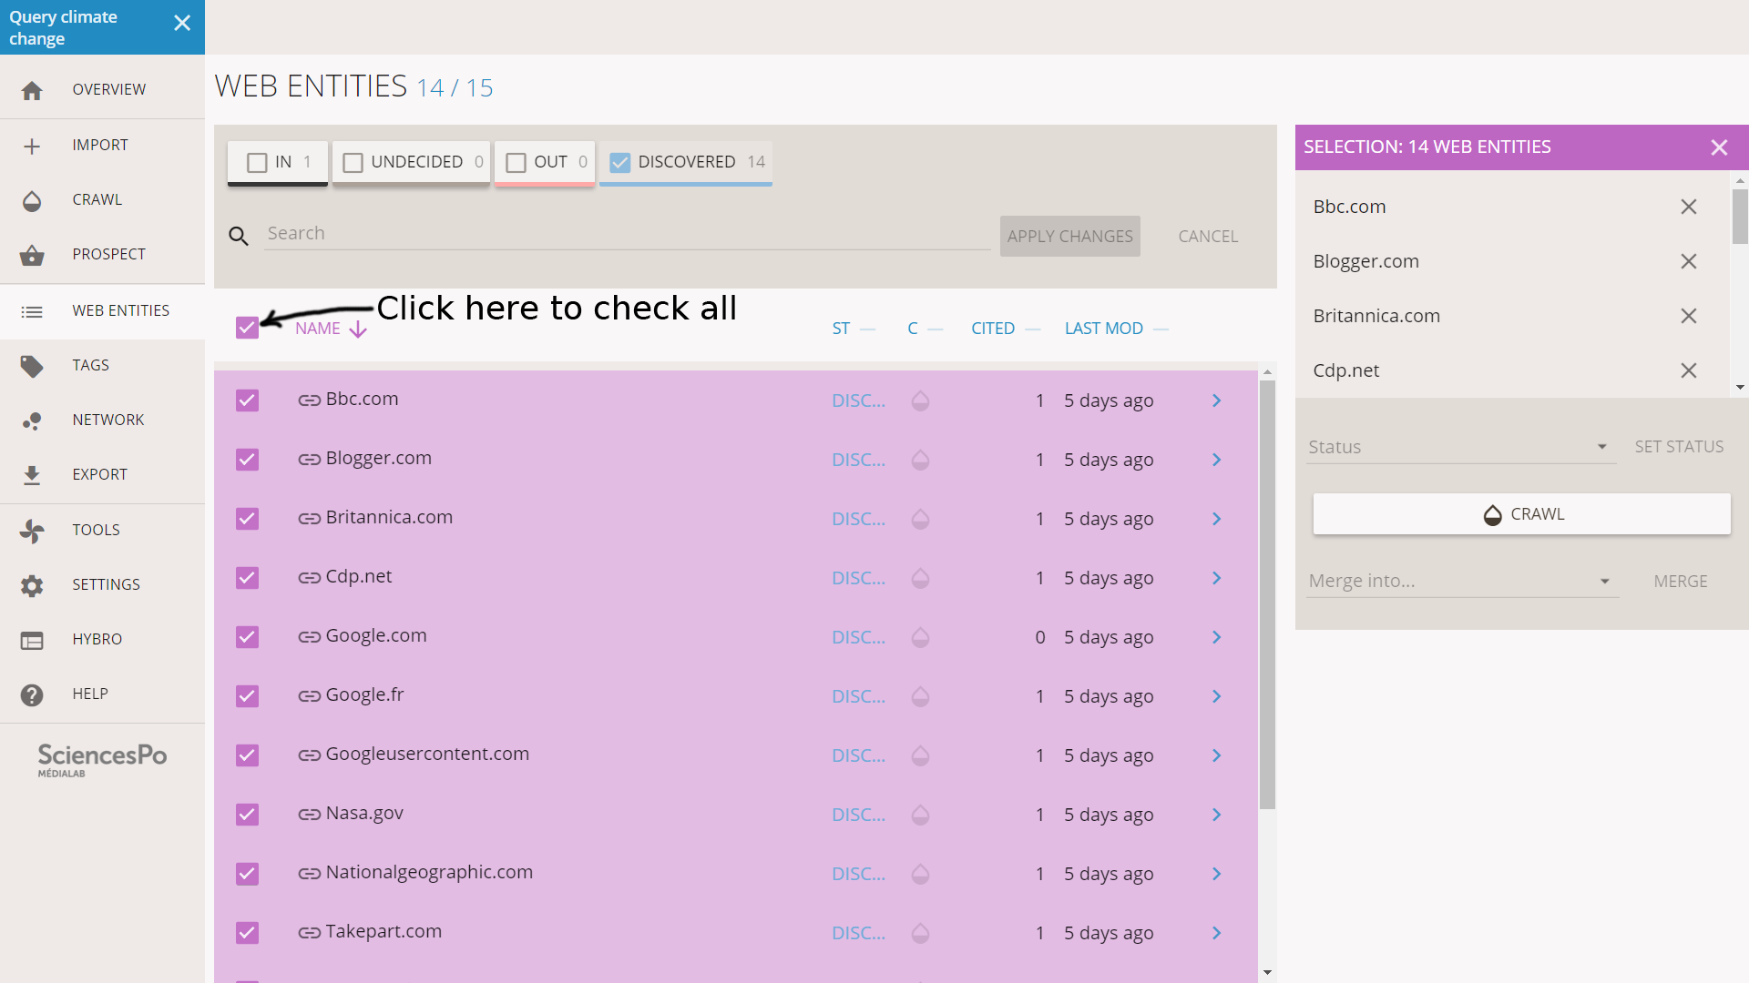Close the Selection 14 web entities panel
The image size is (1749, 983).
pyautogui.click(x=1718, y=147)
